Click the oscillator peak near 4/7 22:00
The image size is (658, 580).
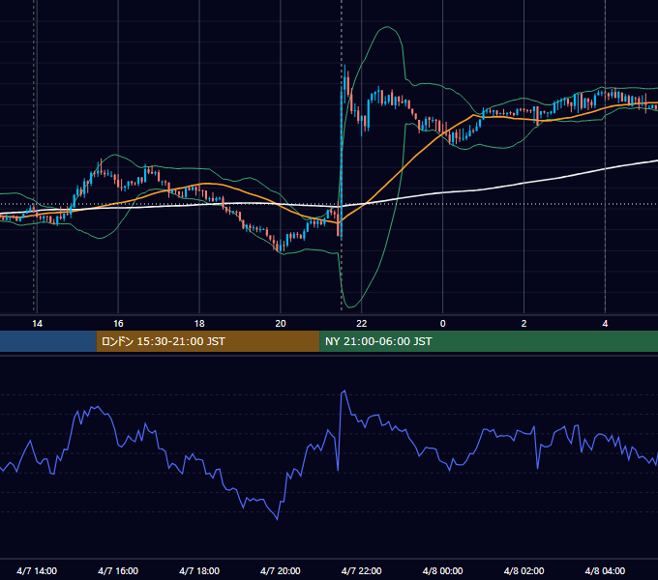point(344,391)
